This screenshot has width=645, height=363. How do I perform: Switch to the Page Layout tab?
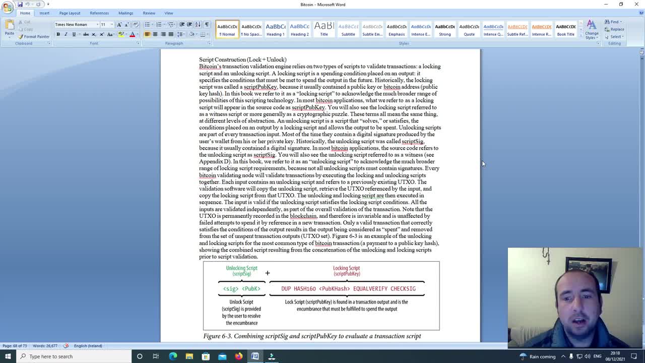(70, 13)
